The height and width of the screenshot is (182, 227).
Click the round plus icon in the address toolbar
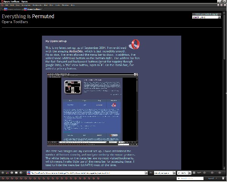pyautogui.click(x=204, y=173)
